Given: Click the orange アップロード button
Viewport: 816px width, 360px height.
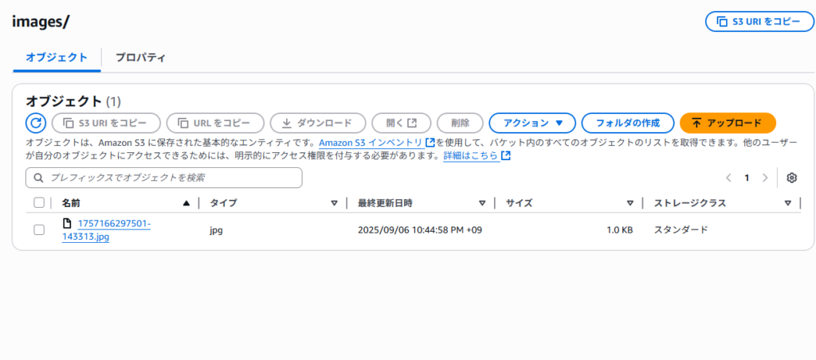Looking at the screenshot, I should coord(728,123).
